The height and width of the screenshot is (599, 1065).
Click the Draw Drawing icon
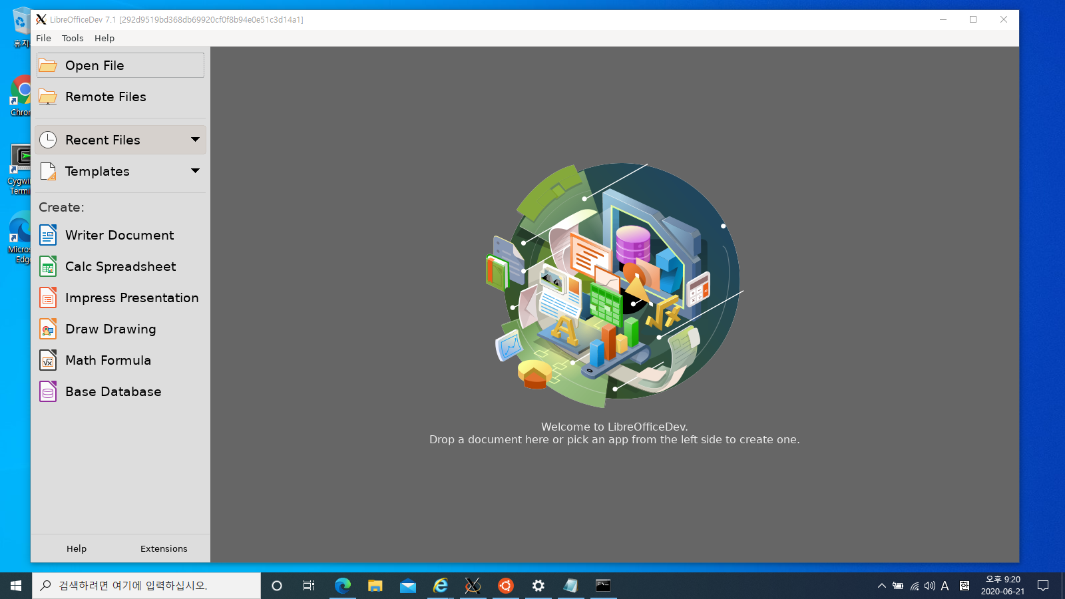coord(48,329)
